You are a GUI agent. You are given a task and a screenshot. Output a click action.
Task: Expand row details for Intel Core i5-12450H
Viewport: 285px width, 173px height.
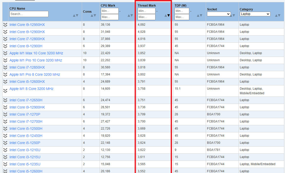click(x=5, y=136)
